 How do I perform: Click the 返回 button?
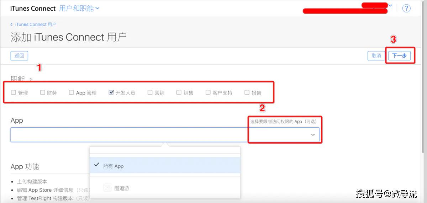coord(19,55)
